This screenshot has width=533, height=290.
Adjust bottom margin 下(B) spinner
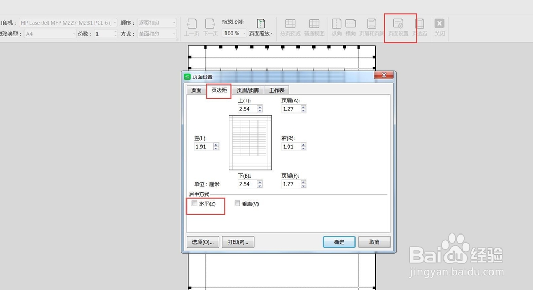coord(260,184)
